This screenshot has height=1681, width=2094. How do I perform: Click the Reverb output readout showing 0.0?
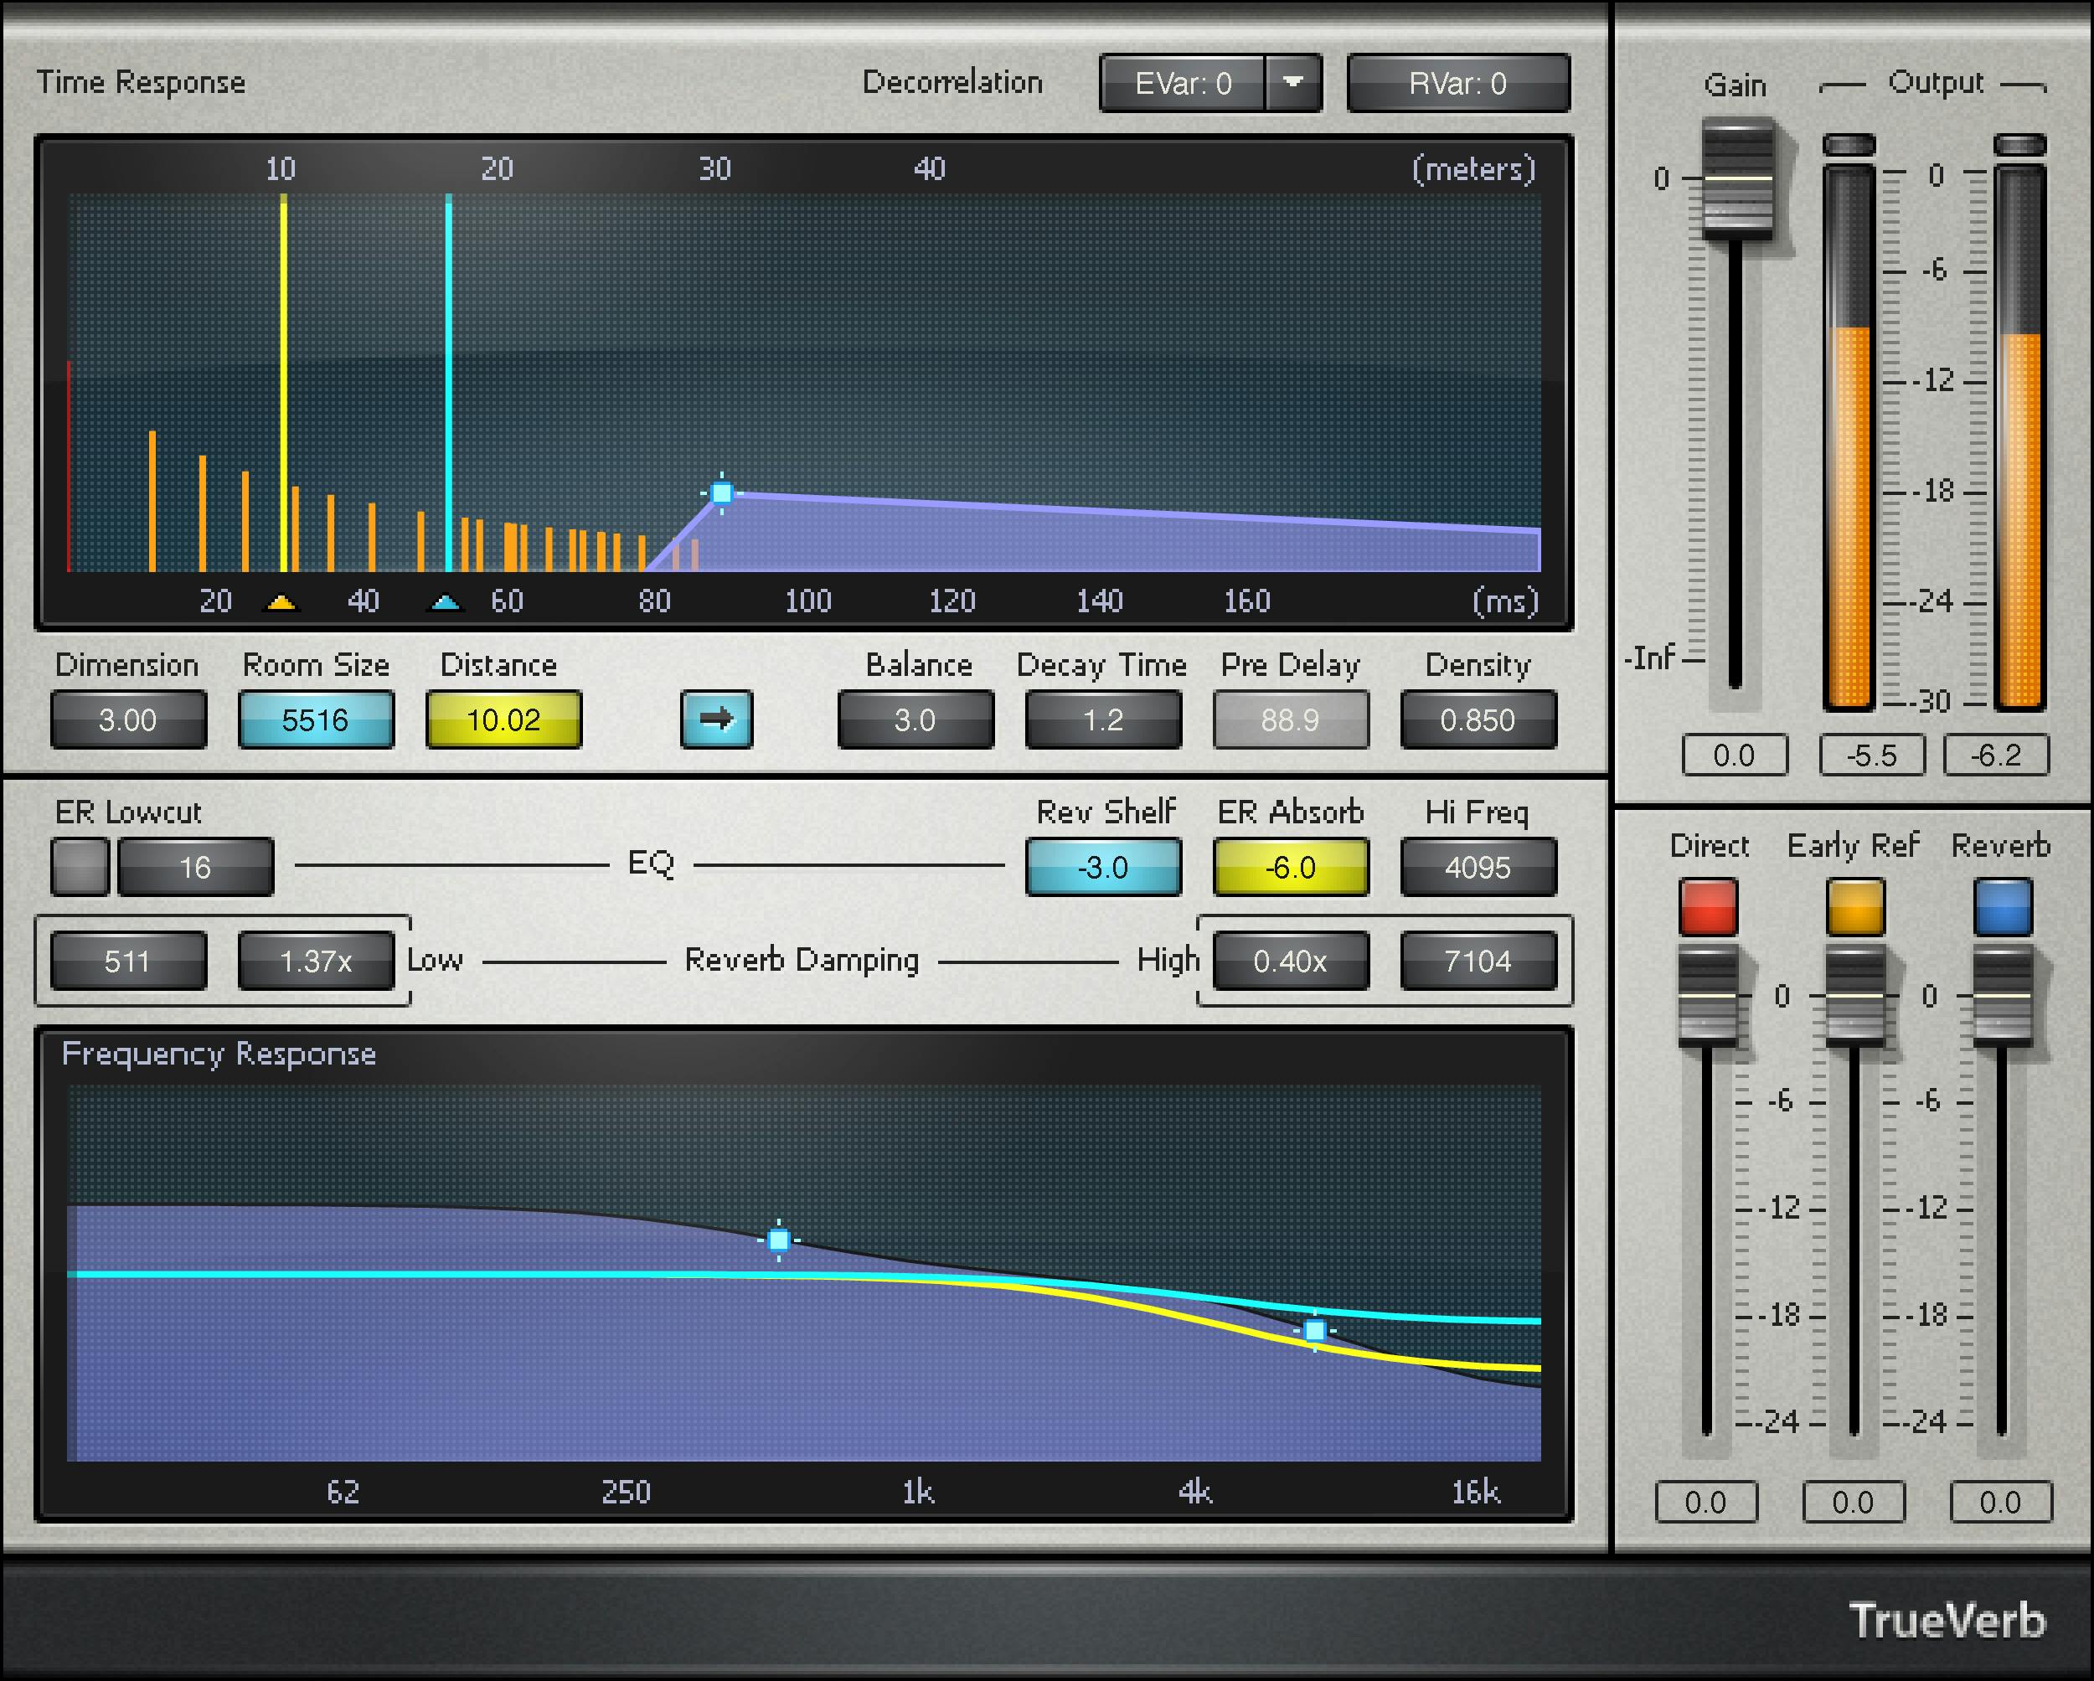(2000, 1503)
